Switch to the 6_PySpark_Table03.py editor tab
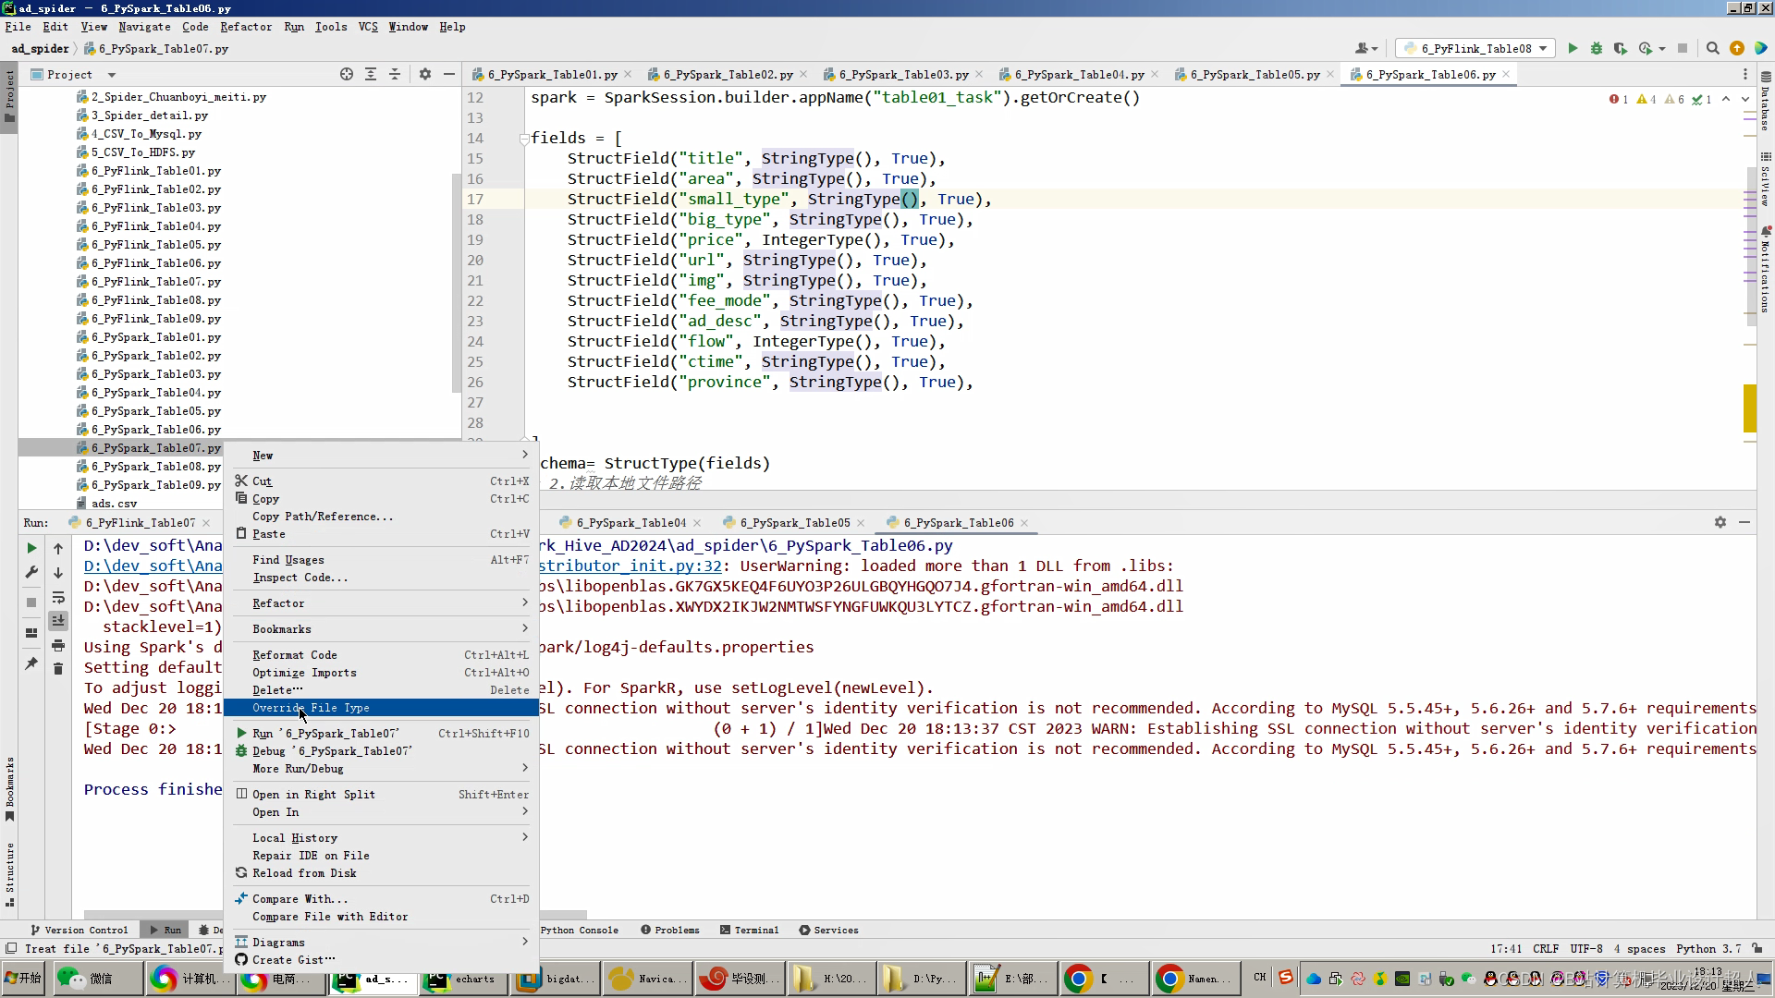Screen dimensions: 1775x998 pyautogui.click(x=902, y=74)
